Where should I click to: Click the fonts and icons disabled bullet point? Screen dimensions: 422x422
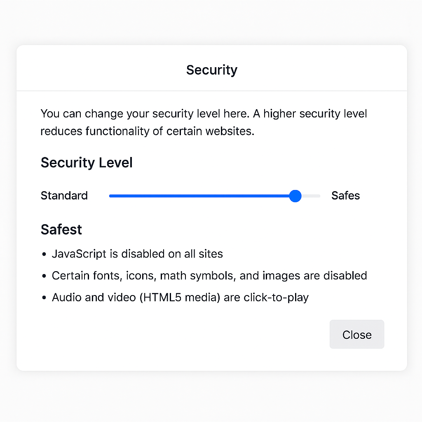click(209, 276)
